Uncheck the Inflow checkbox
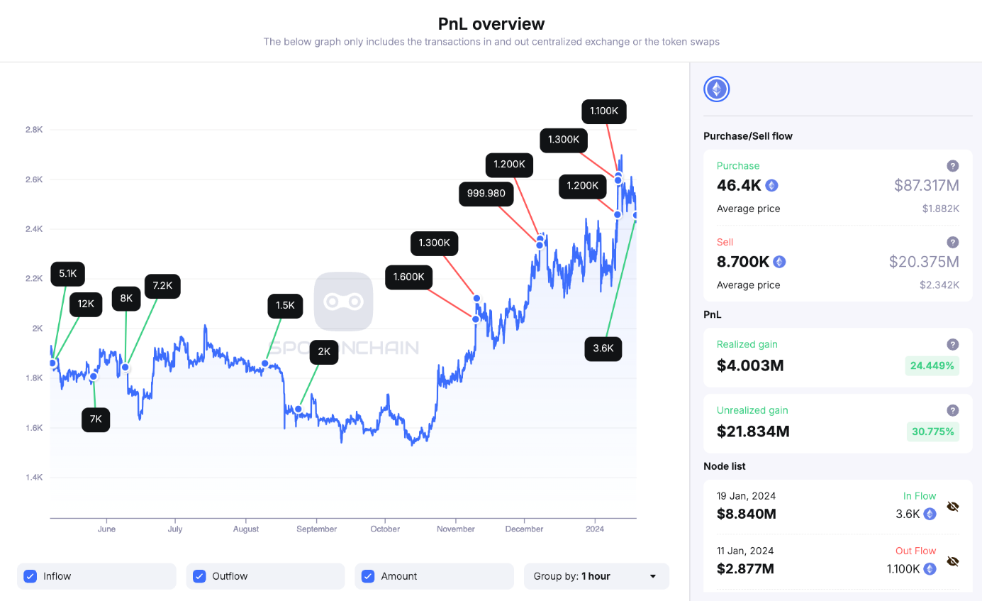Image resolution: width=982 pixels, height=601 pixels. [x=30, y=576]
